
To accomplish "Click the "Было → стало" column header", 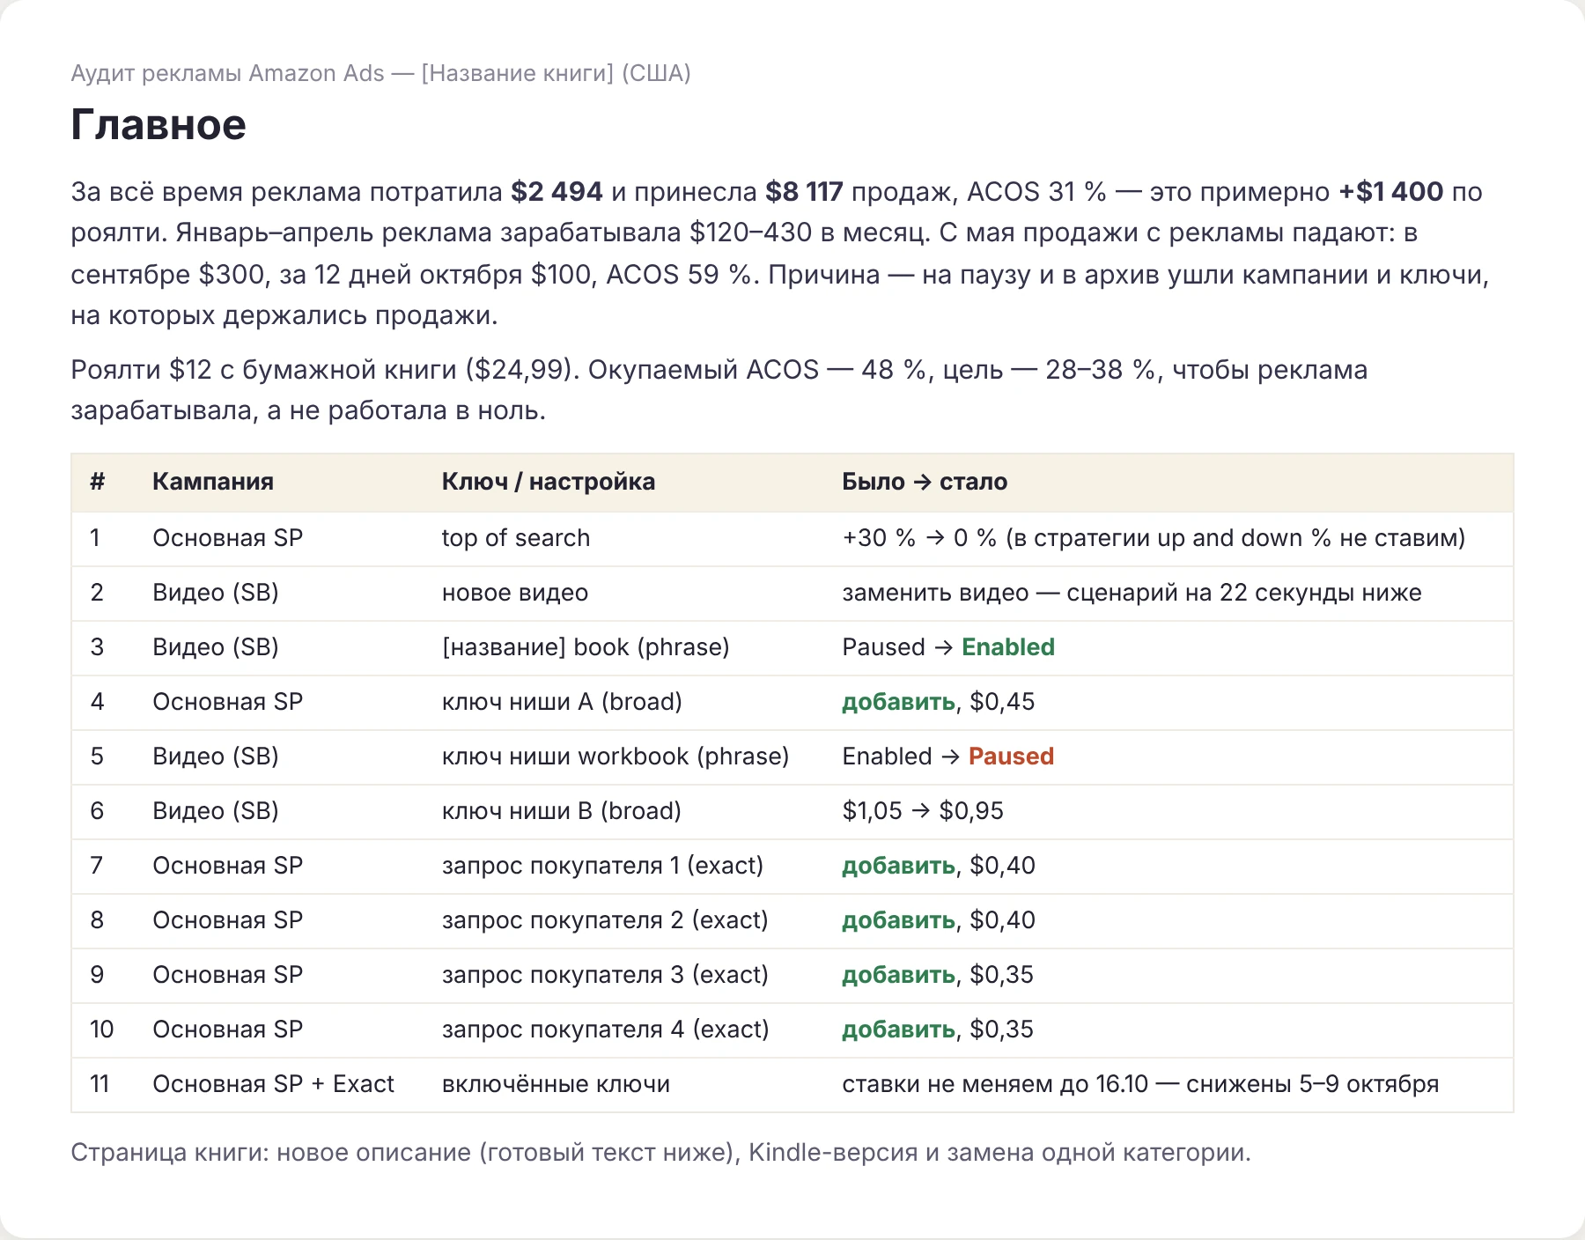I will tap(925, 482).
